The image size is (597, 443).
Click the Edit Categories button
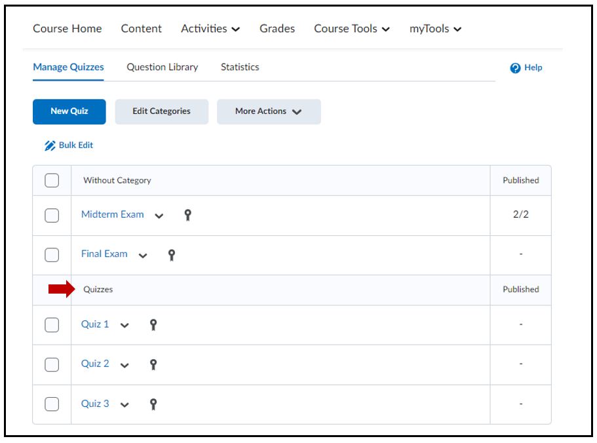click(161, 111)
